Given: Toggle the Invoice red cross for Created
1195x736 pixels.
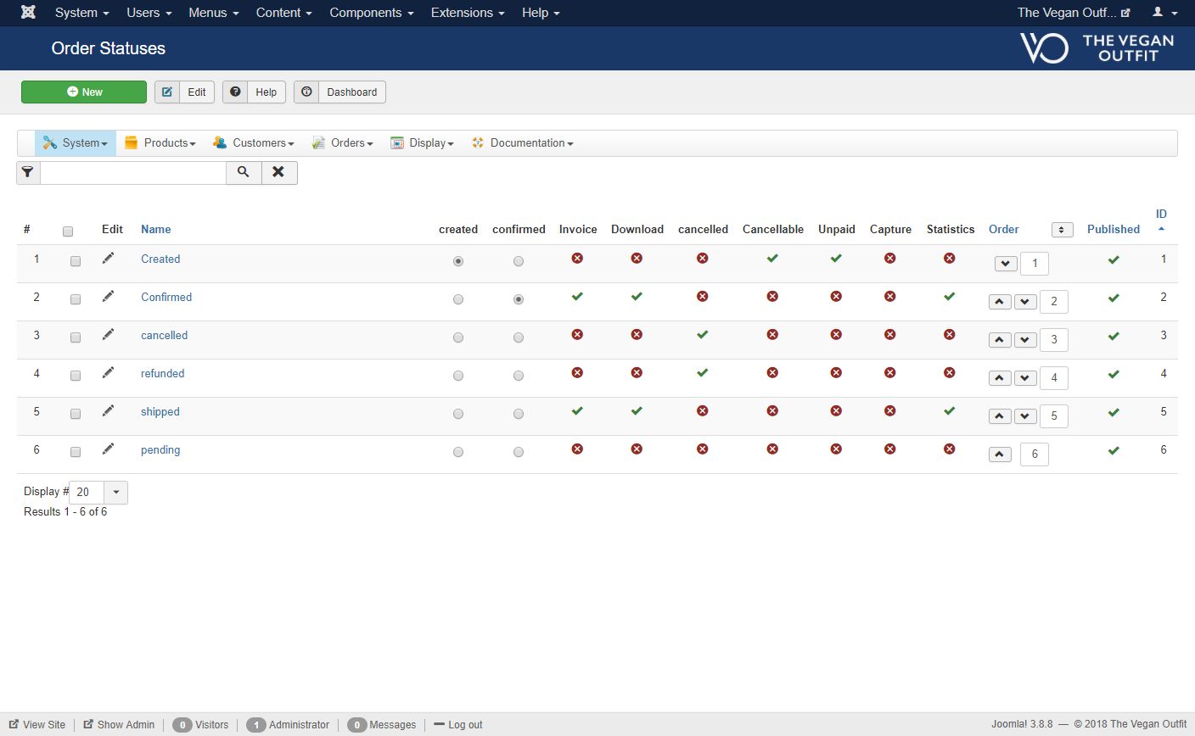Looking at the screenshot, I should (577, 258).
